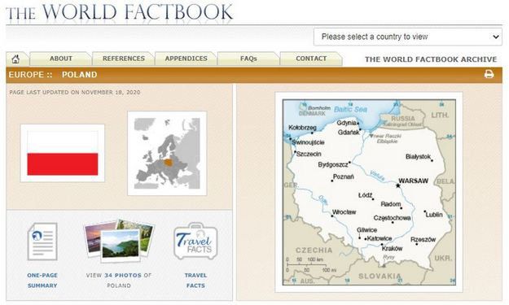Click the WARSAW label on the map
The height and width of the screenshot is (305, 509).
click(x=413, y=181)
